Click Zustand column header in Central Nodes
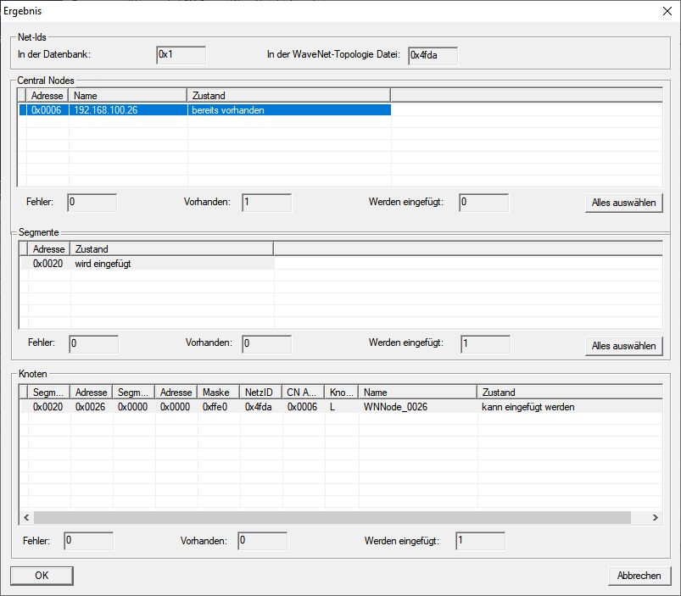 pos(287,96)
